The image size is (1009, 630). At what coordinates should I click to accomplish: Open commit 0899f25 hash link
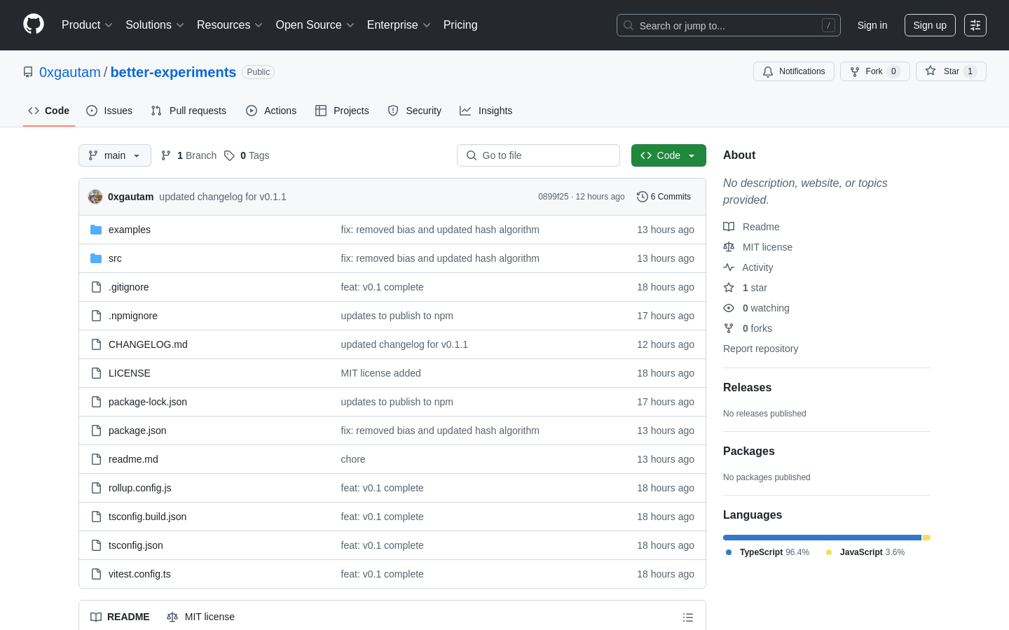(x=553, y=197)
